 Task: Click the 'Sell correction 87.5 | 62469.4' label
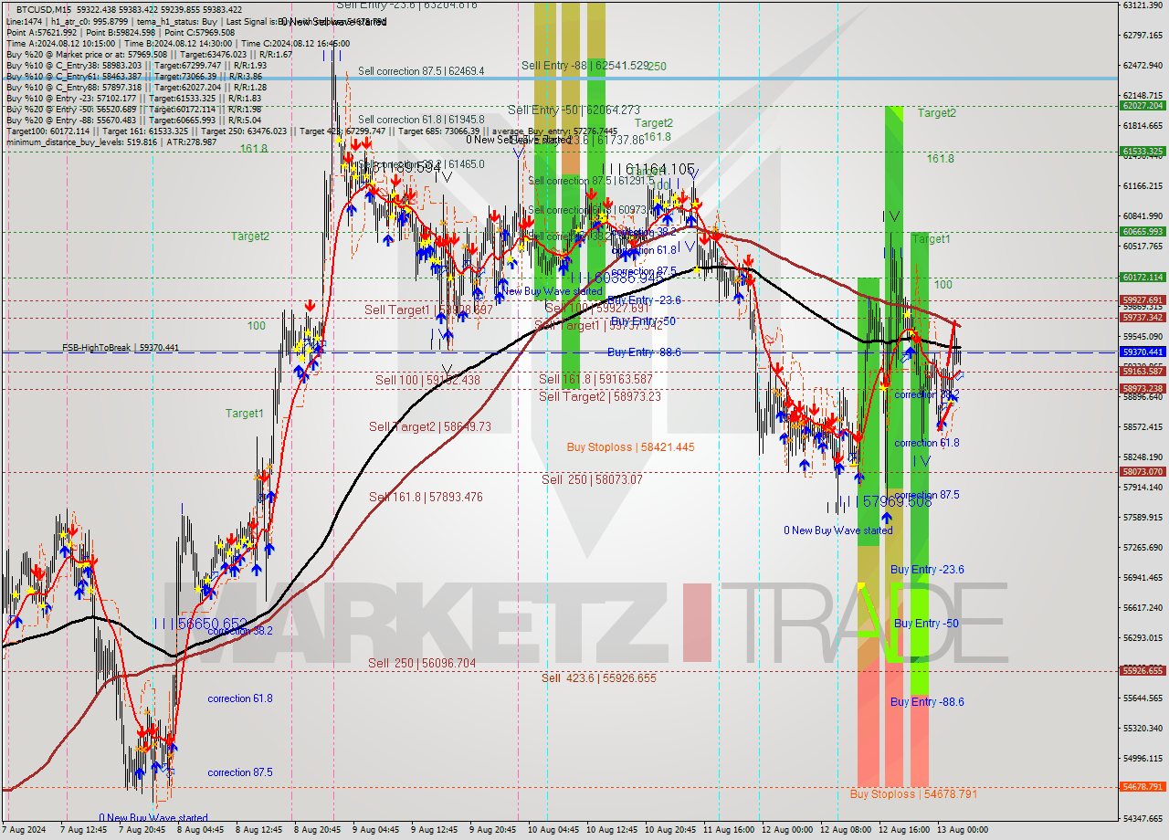(x=421, y=70)
